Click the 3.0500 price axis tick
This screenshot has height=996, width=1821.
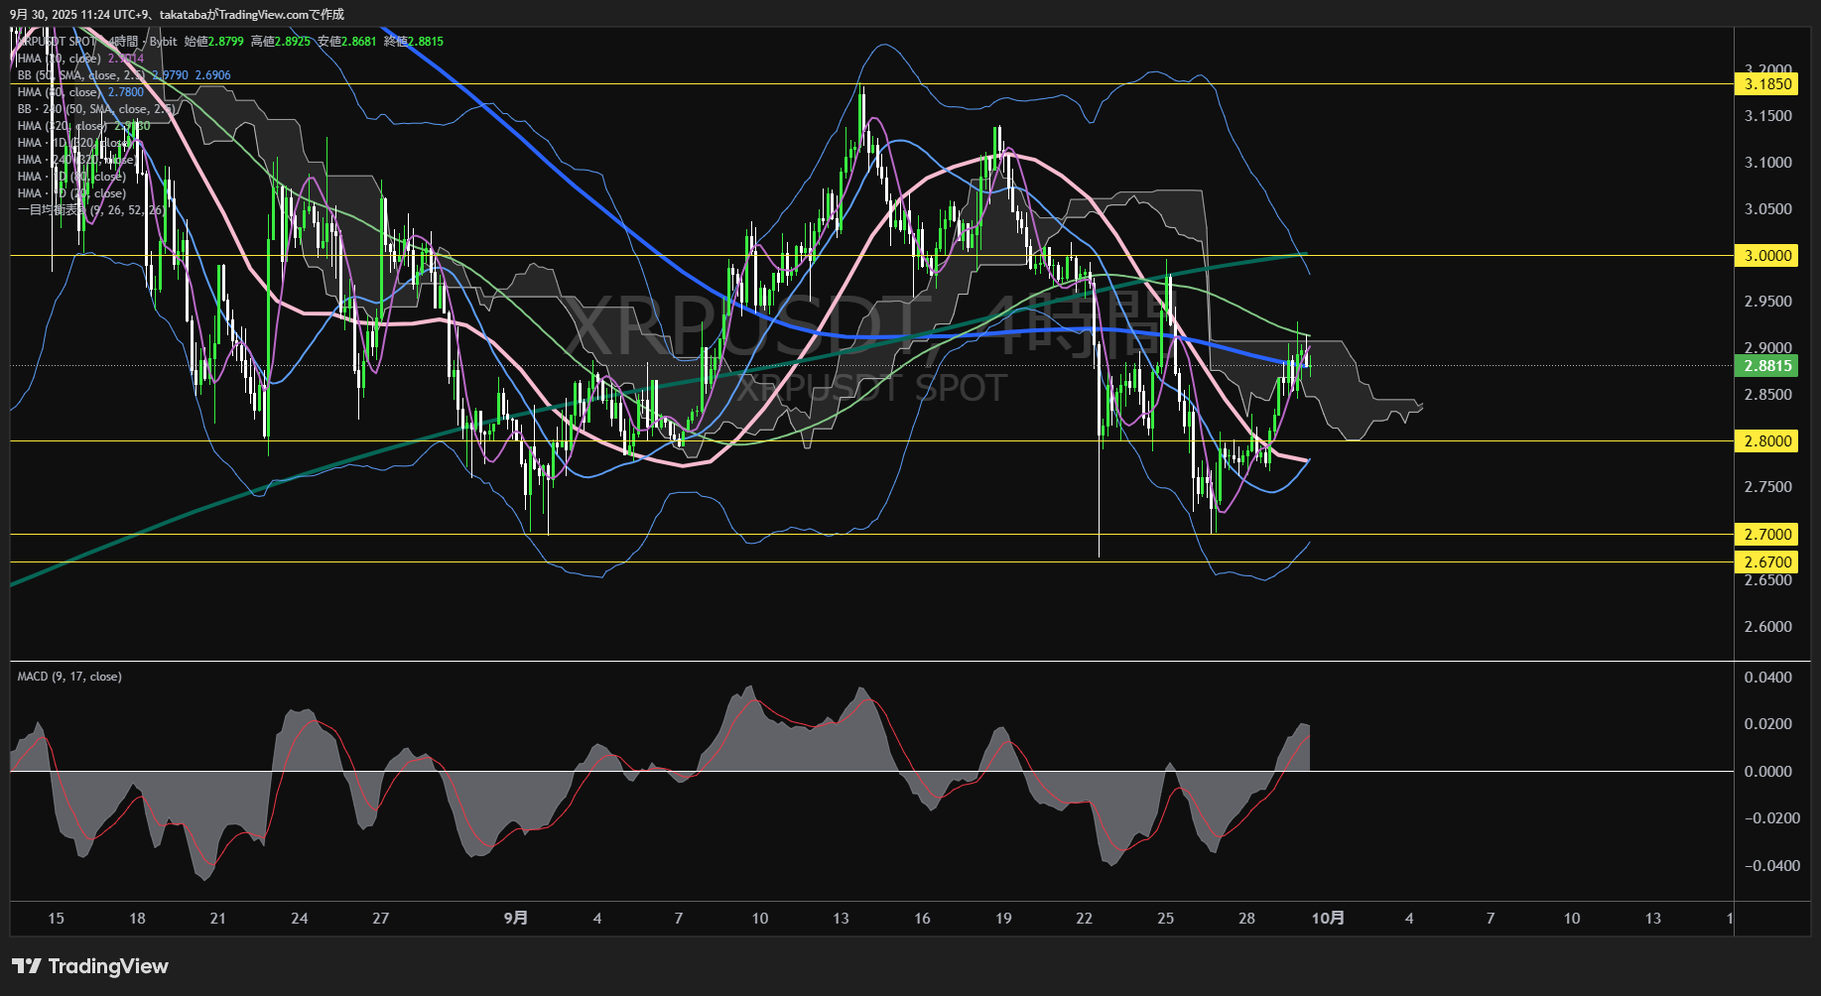1768,209
